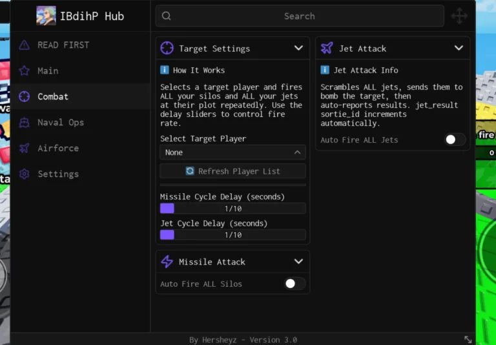Click the Airforce plane sidebar icon
Image resolution: width=496 pixels, height=345 pixels.
coord(25,148)
